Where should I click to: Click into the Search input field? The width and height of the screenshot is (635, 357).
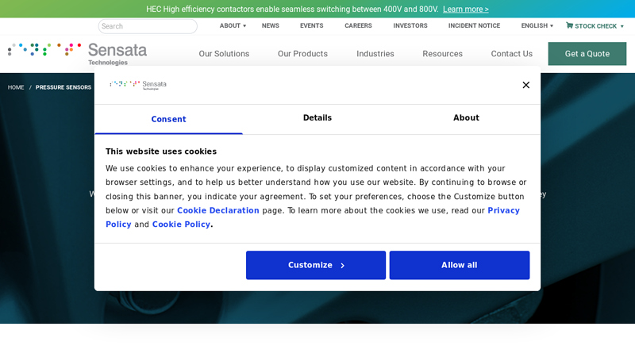148,26
